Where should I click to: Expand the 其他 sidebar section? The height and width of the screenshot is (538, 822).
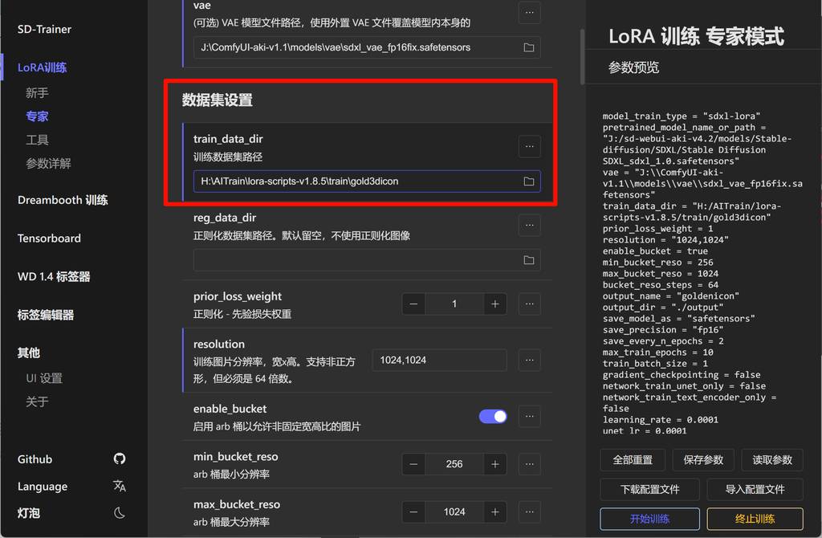(x=29, y=353)
